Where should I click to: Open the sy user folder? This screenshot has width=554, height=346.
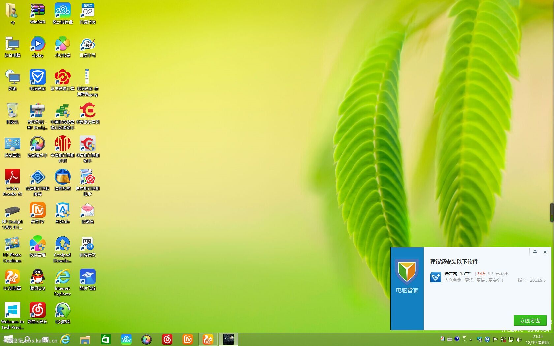click(x=13, y=14)
